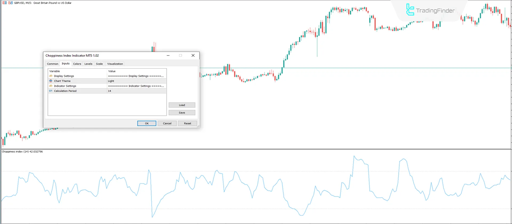Edit the Calculation Period value 14
This screenshot has width=512, height=224.
pos(137,91)
